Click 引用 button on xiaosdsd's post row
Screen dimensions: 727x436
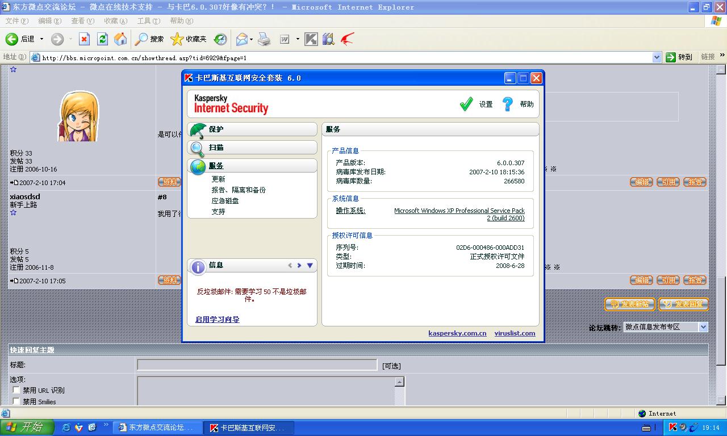coord(668,280)
